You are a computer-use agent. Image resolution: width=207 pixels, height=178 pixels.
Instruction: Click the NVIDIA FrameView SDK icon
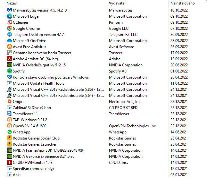10,150
